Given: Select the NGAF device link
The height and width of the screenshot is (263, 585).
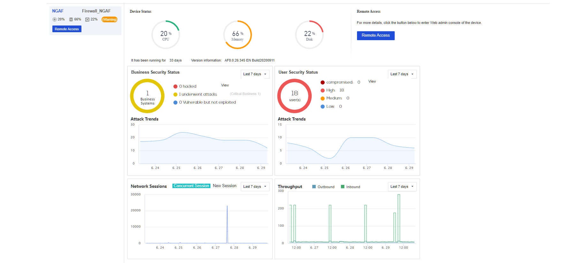Looking at the screenshot, I should [58, 11].
